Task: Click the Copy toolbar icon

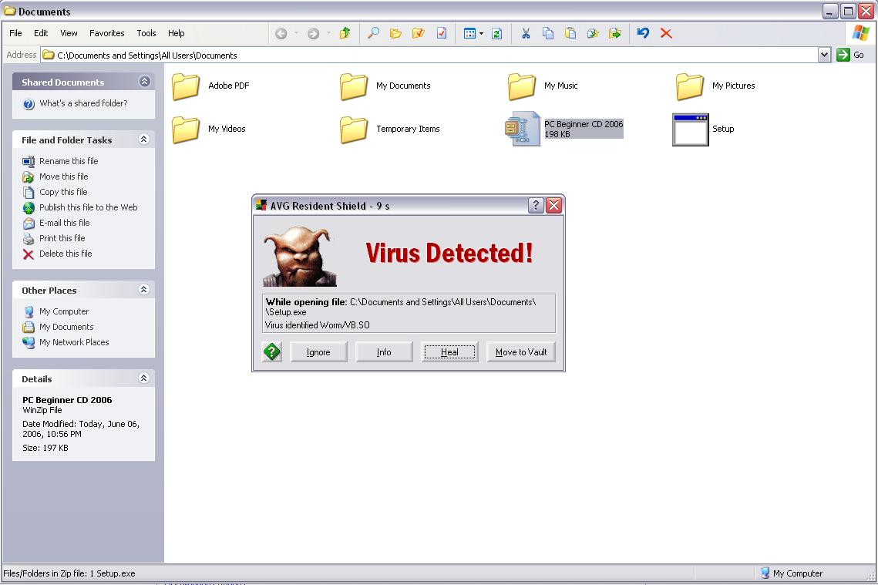Action: tap(547, 34)
